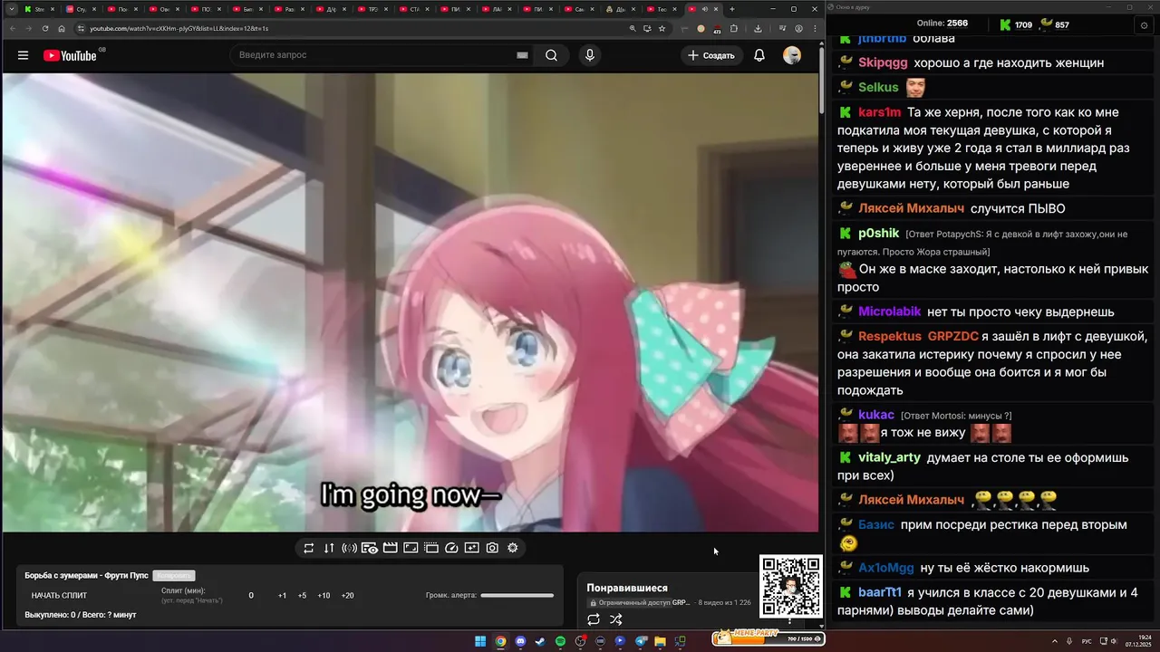Click the YouTube logo home link
Screen dimensions: 1160x652
point(71,55)
